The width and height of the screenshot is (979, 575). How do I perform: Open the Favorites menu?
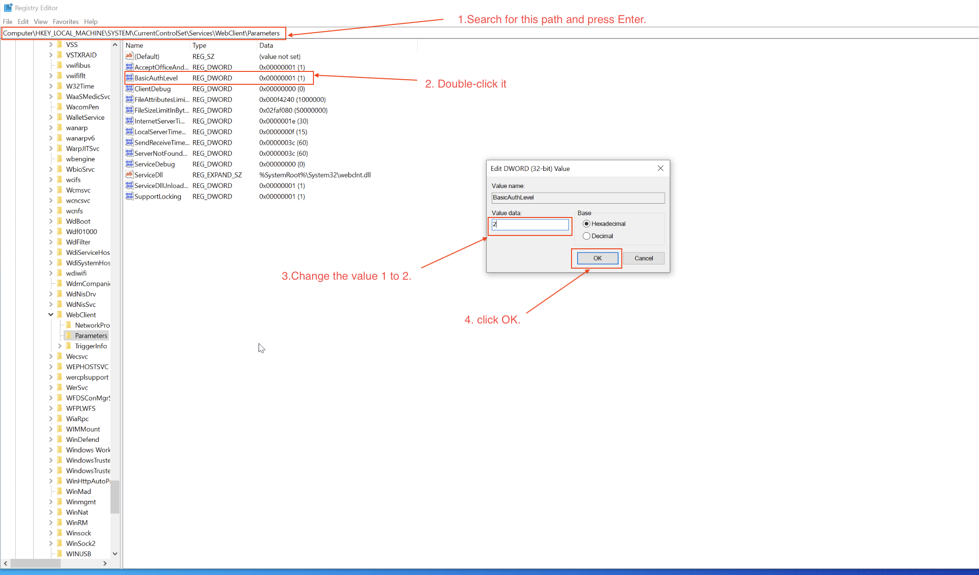(x=65, y=22)
